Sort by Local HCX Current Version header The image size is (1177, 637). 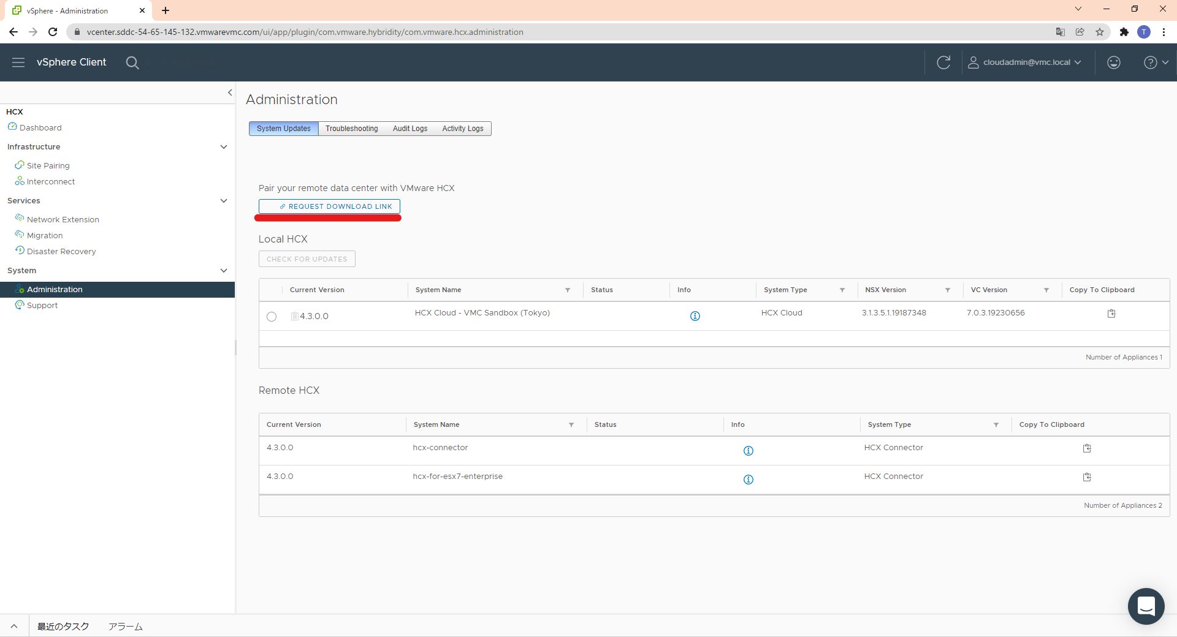coord(317,290)
